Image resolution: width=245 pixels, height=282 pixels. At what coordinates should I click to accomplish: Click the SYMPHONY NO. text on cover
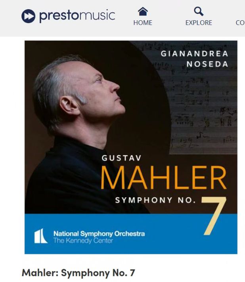coord(155,200)
